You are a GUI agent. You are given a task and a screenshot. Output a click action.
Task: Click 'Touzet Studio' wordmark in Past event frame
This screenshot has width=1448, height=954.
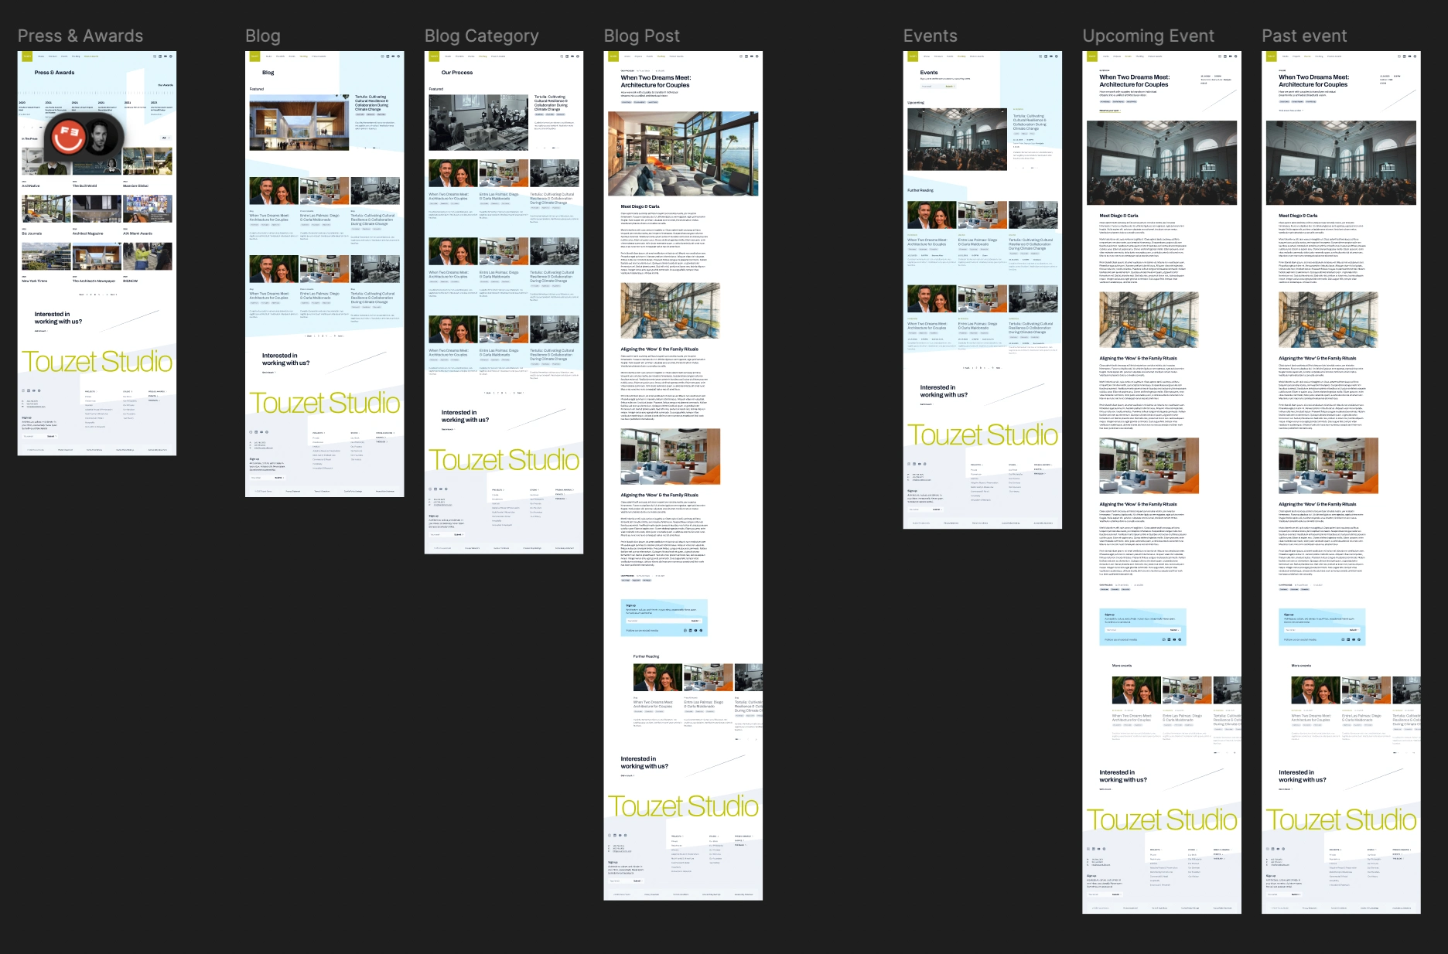pyautogui.click(x=1341, y=819)
